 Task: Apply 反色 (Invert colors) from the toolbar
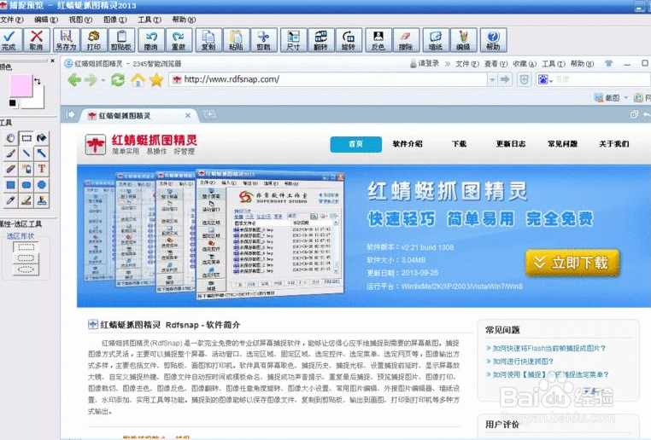(378, 40)
